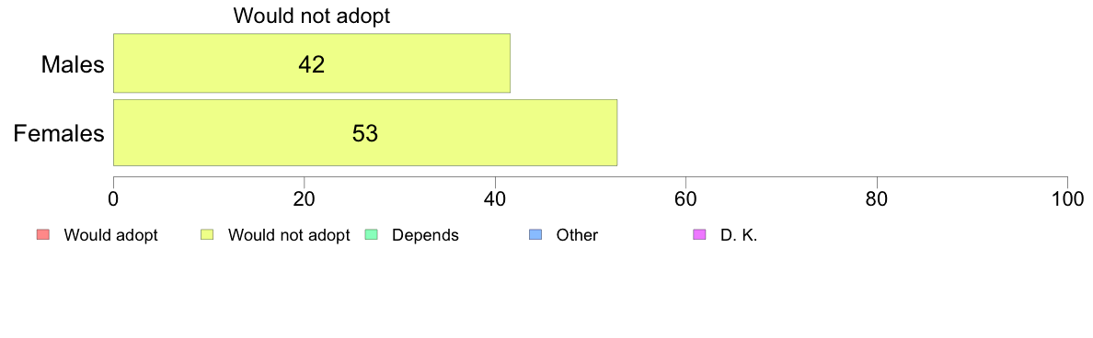The width and height of the screenshot is (1093, 338).
Task: Click the yellow Would not adopt legend swatch
Action: (206, 235)
